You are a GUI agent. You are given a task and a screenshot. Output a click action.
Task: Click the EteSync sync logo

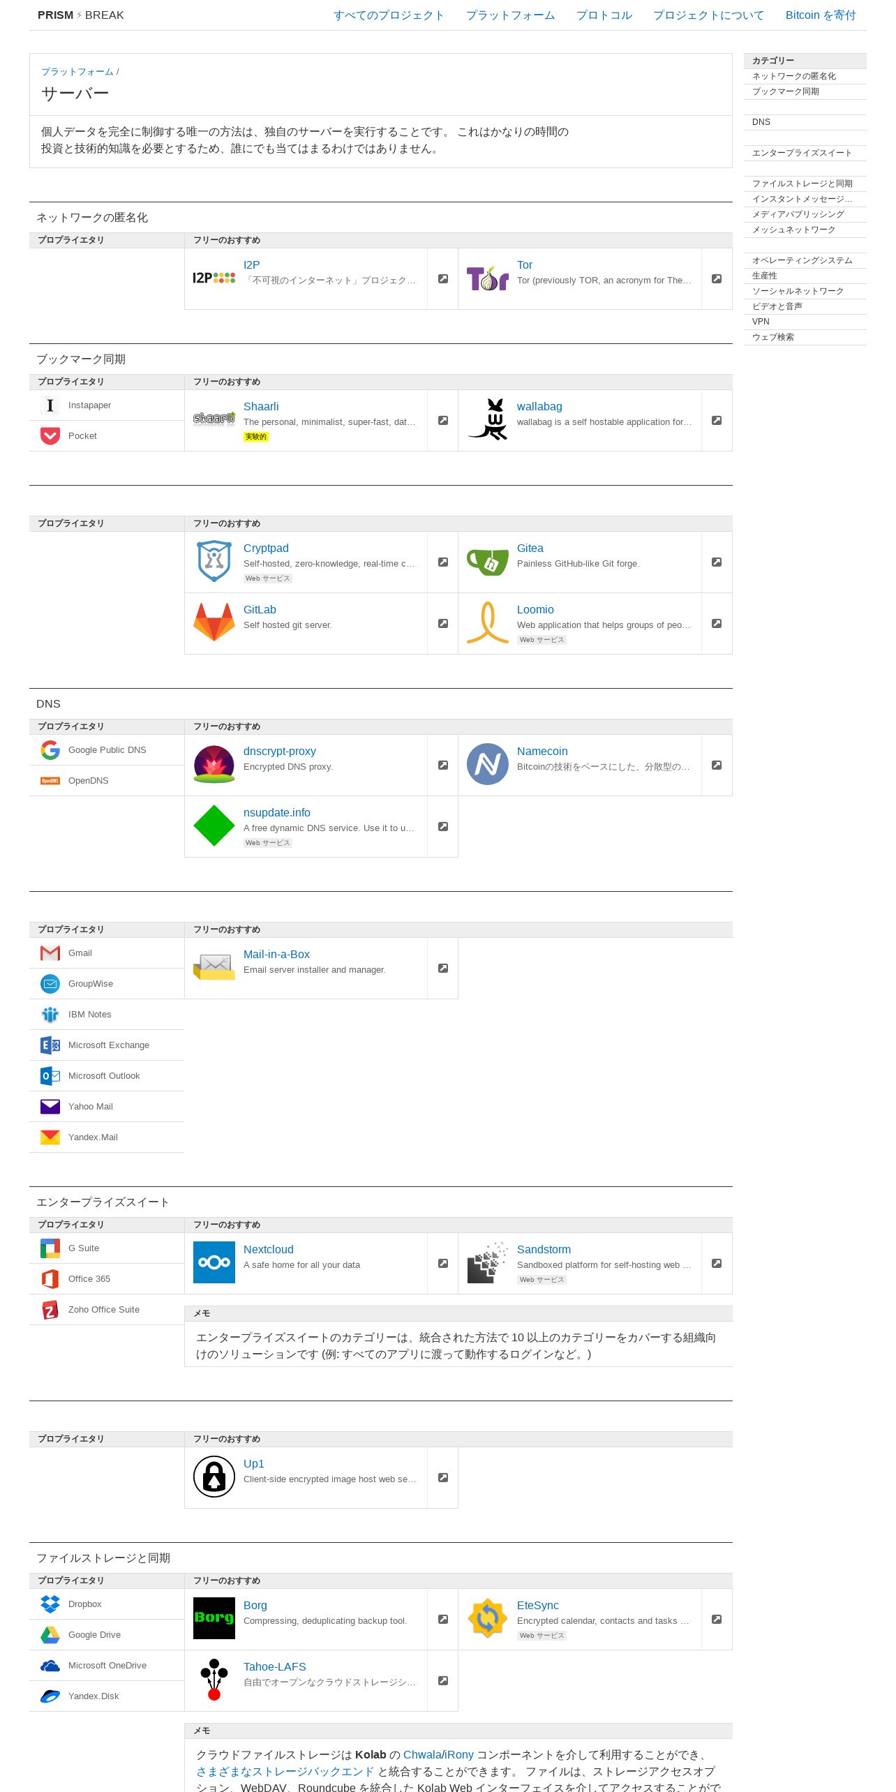(487, 1618)
